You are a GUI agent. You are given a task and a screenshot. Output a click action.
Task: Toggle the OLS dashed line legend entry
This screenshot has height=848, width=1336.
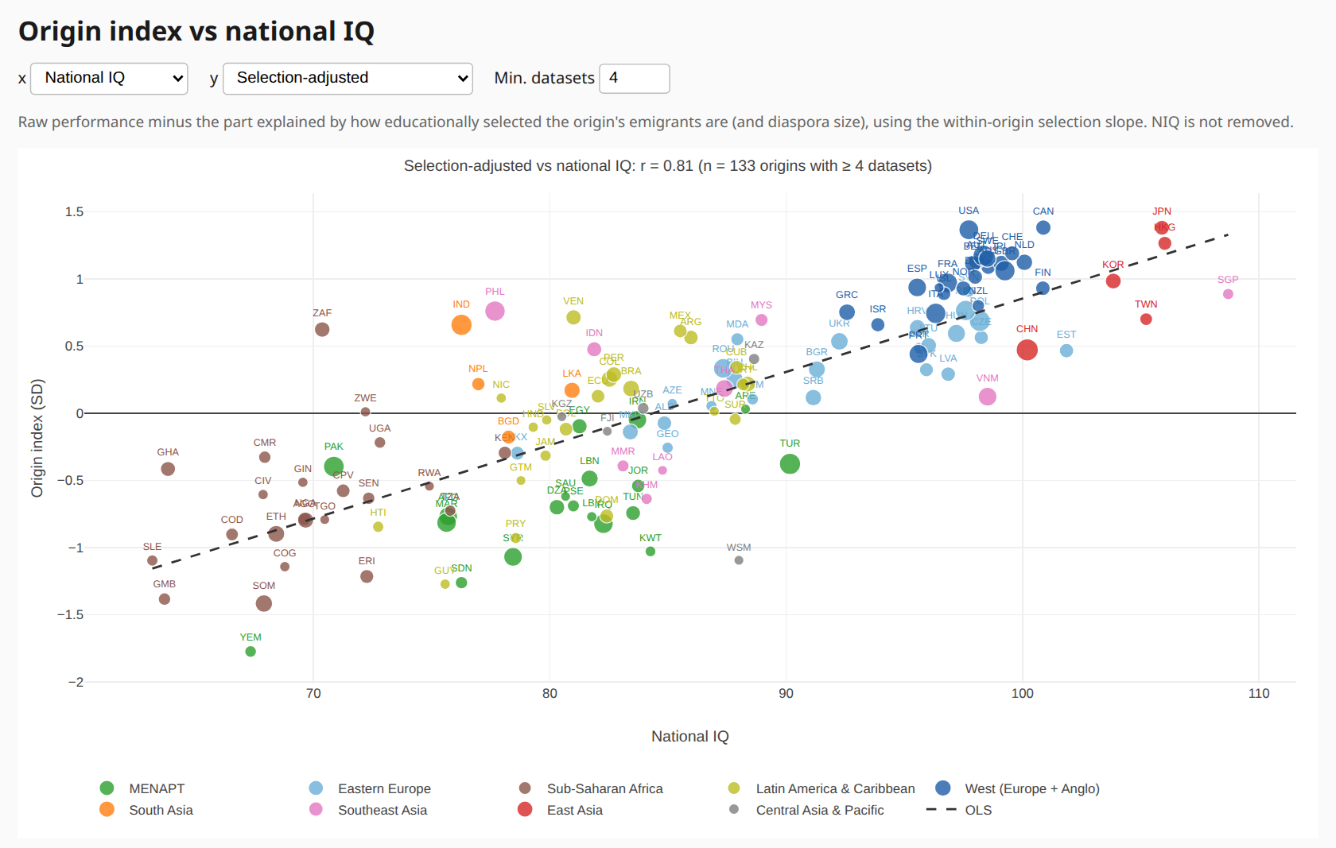point(960,810)
